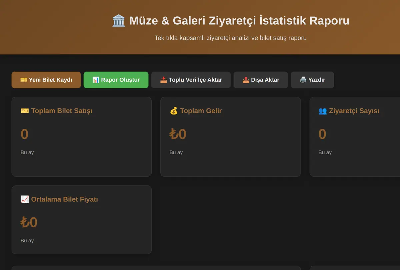400x270 pixels.
Task: Click people icon on Ziyaretçi Sayısı card
Action: pyautogui.click(x=323, y=111)
